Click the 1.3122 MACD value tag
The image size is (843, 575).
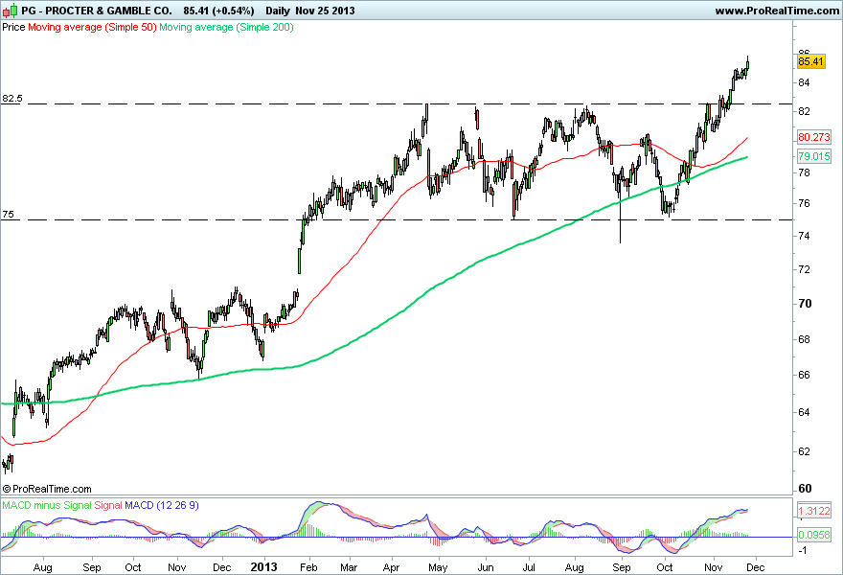[814, 511]
